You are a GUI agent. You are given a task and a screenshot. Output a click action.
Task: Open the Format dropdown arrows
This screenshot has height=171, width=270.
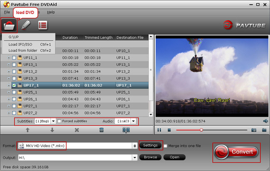(135, 146)
